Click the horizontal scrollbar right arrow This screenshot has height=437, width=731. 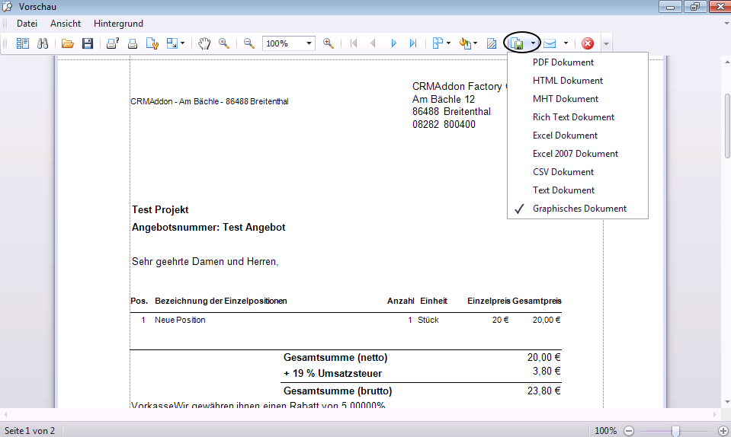tap(715, 413)
